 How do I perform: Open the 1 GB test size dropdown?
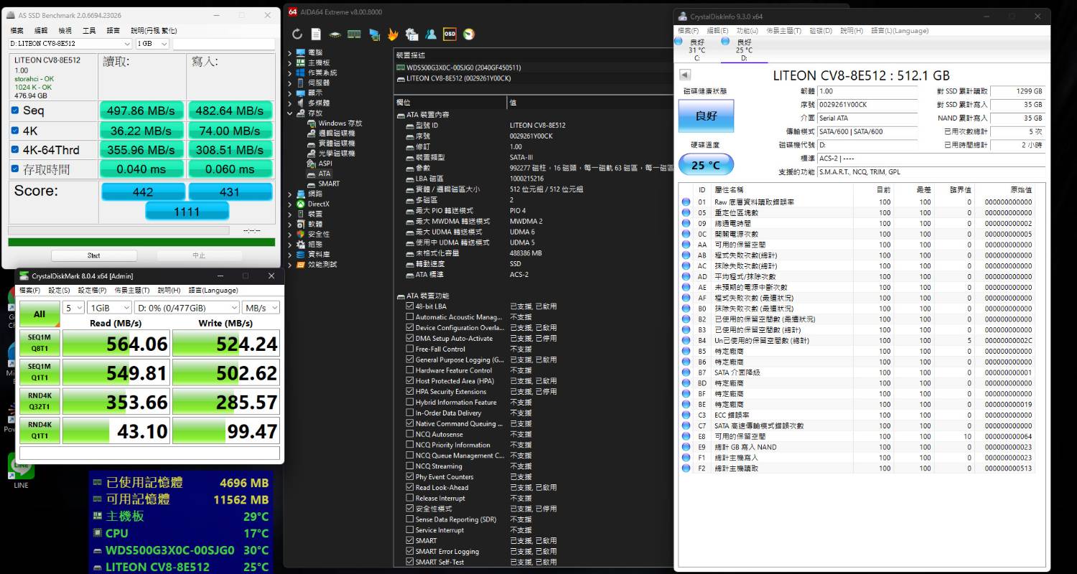pyautogui.click(x=152, y=44)
